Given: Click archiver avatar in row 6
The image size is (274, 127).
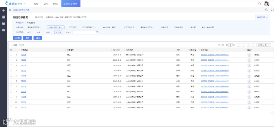Looking at the screenshot, I should pos(249,81).
